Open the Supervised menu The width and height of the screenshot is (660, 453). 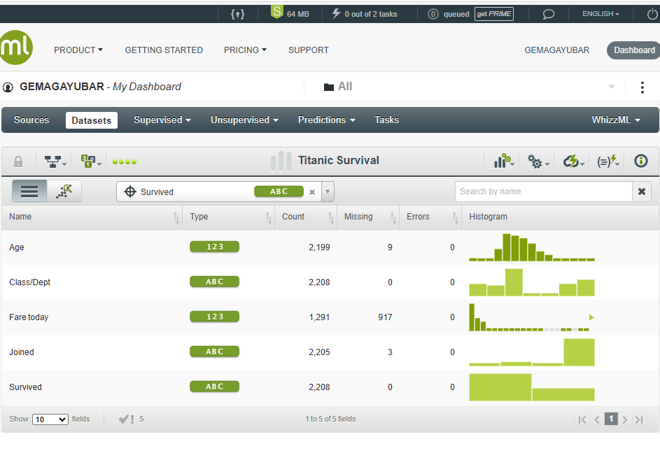tap(162, 120)
